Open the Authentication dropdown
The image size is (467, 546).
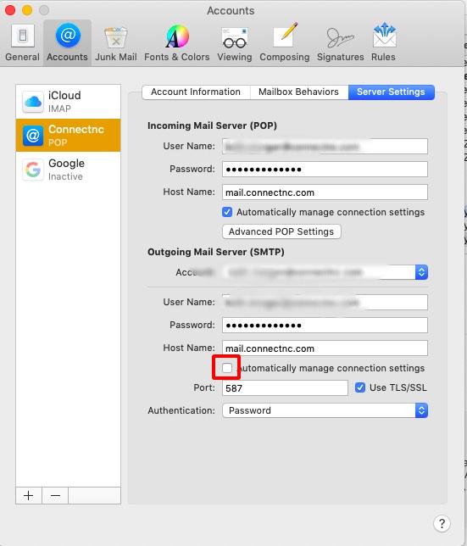point(325,410)
